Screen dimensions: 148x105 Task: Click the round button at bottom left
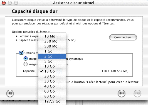[x=10, y=93]
